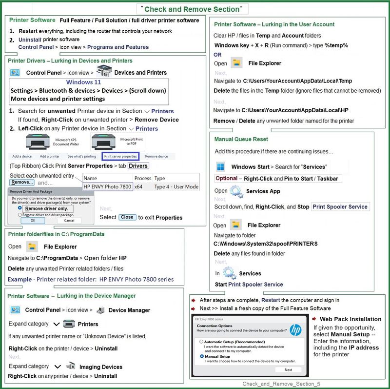Click the Manual Queue Reset heading

(x=241, y=139)
